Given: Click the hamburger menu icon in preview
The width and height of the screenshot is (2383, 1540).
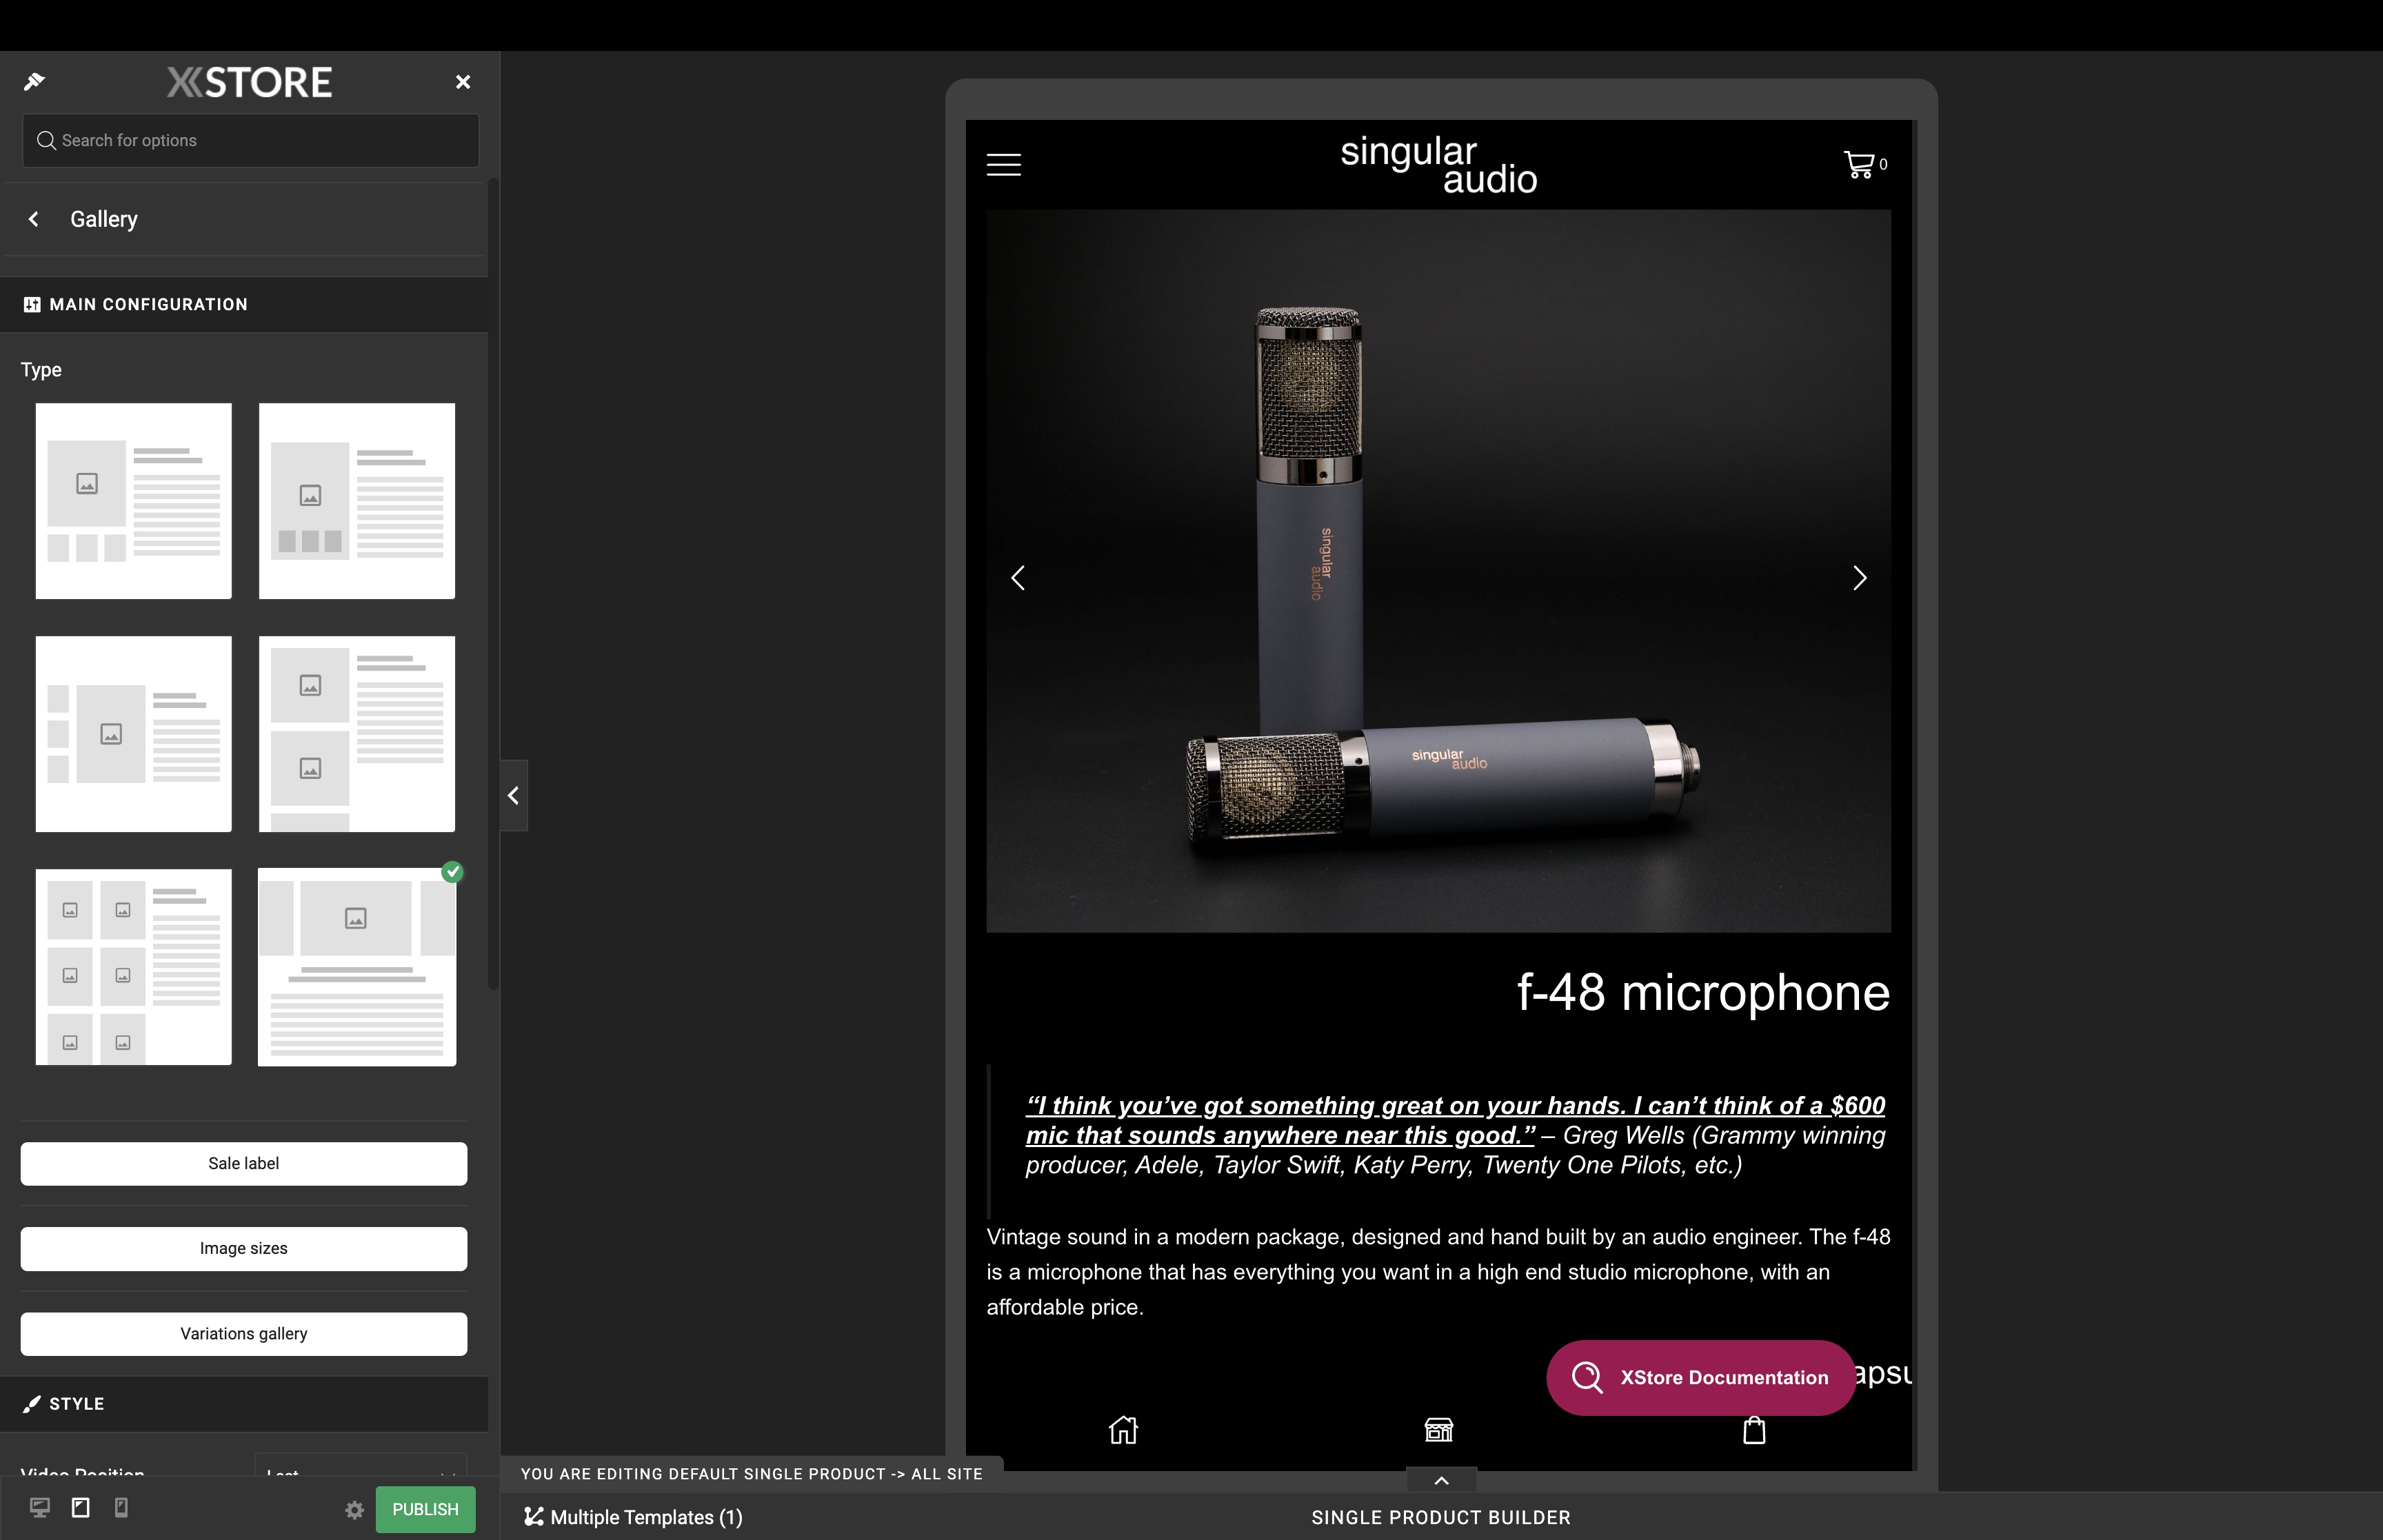Looking at the screenshot, I should point(1004,163).
